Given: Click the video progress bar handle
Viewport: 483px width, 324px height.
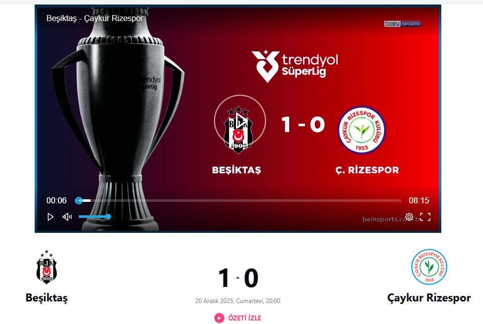Looking at the screenshot, I should point(79,200).
